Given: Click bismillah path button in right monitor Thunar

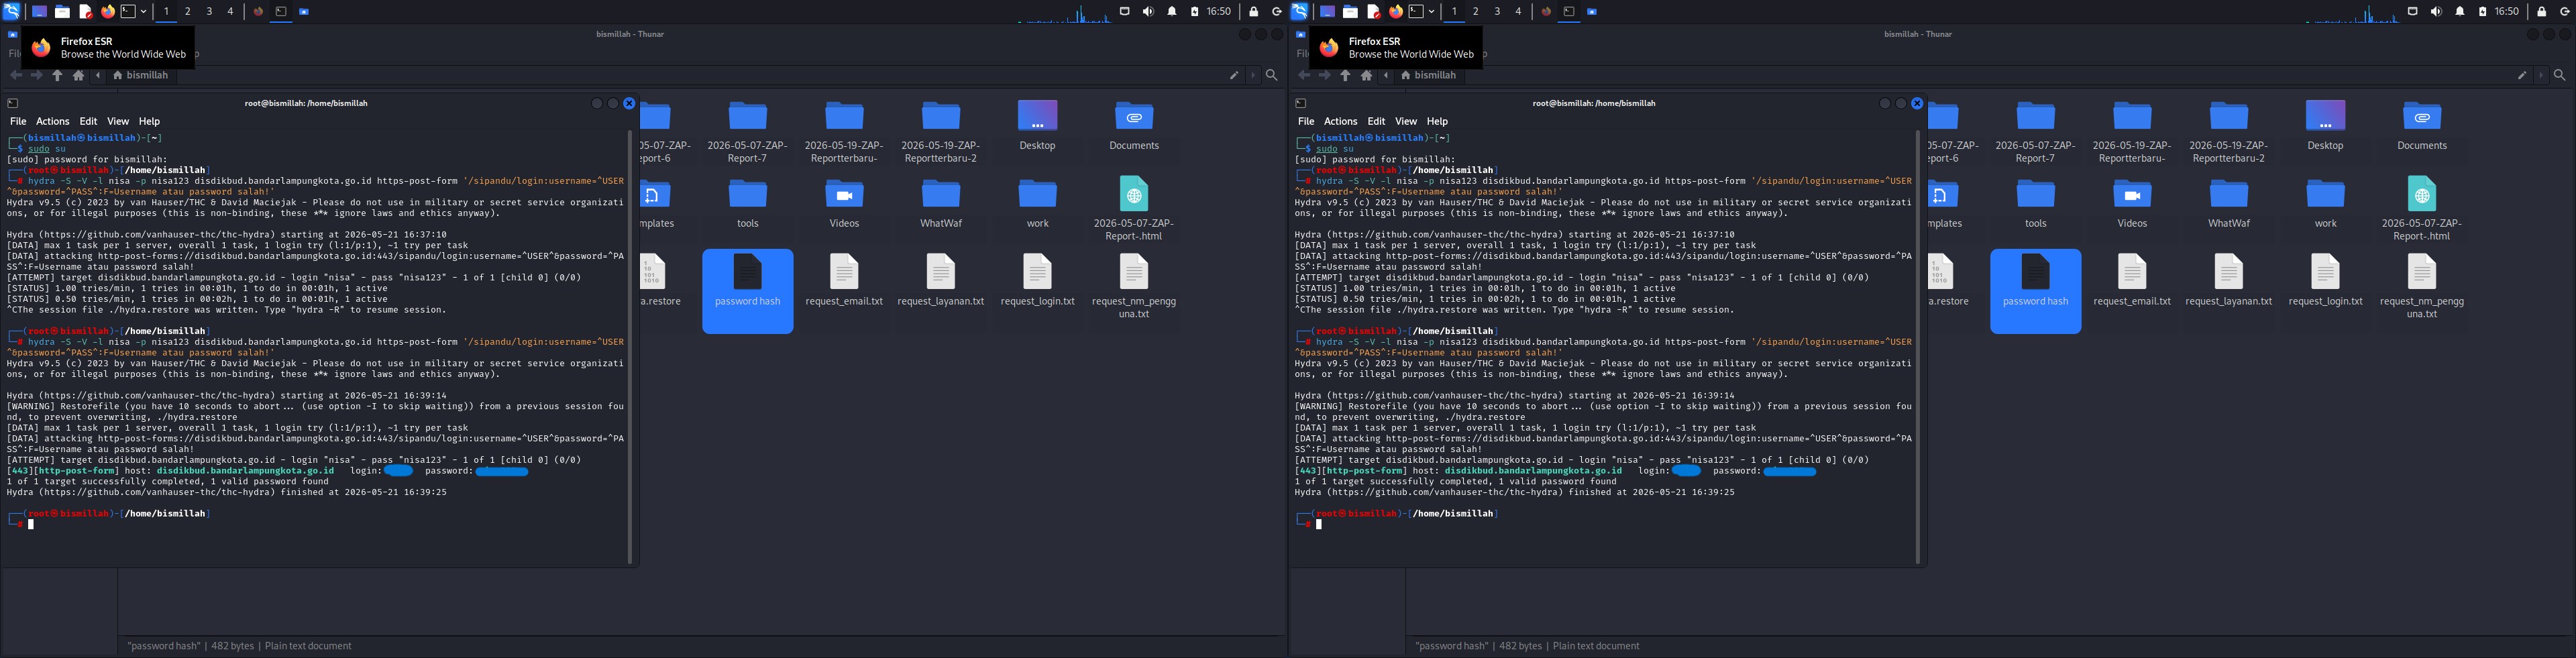Looking at the screenshot, I should coord(1428,75).
